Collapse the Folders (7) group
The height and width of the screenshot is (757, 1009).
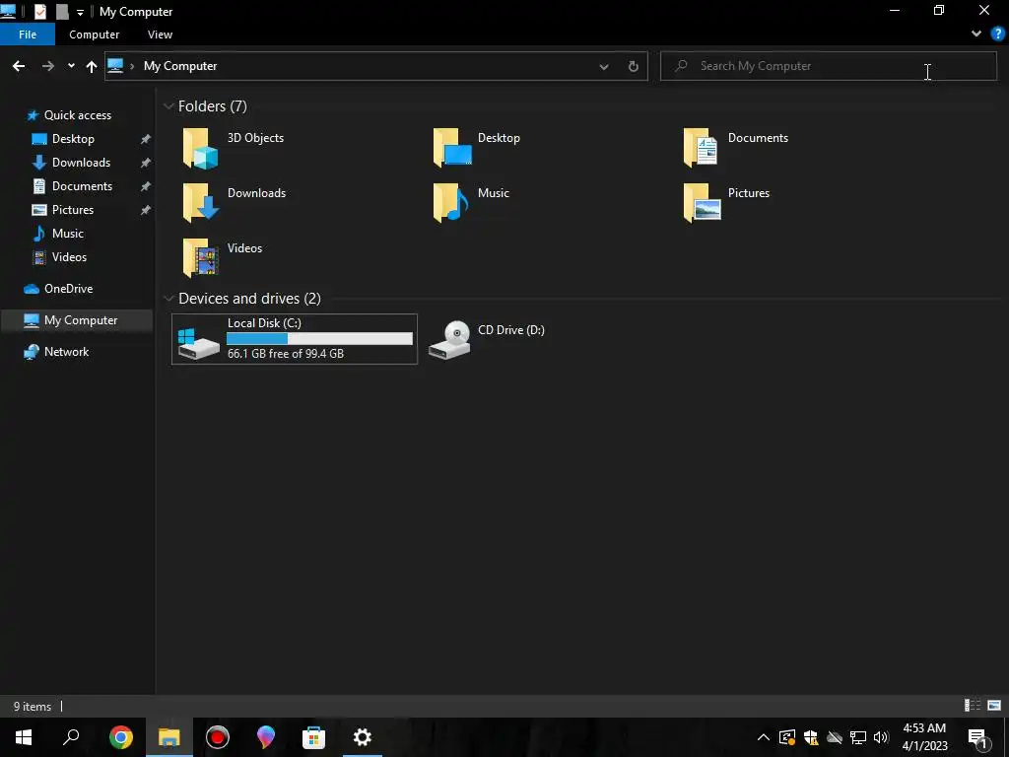(x=168, y=106)
